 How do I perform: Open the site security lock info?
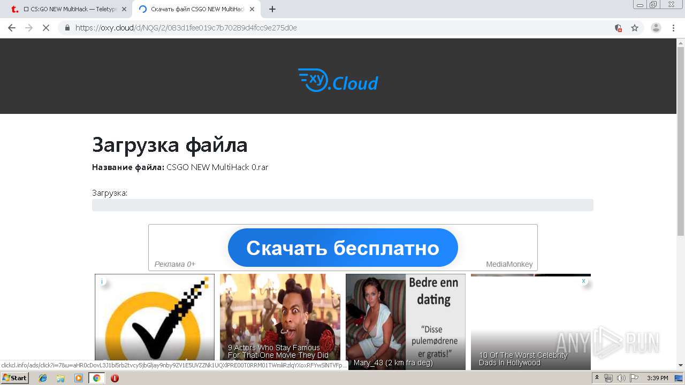click(67, 28)
